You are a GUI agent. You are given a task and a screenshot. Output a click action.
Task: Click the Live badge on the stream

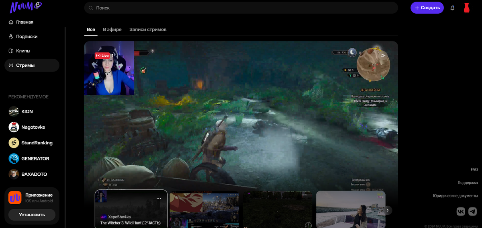coord(103,55)
